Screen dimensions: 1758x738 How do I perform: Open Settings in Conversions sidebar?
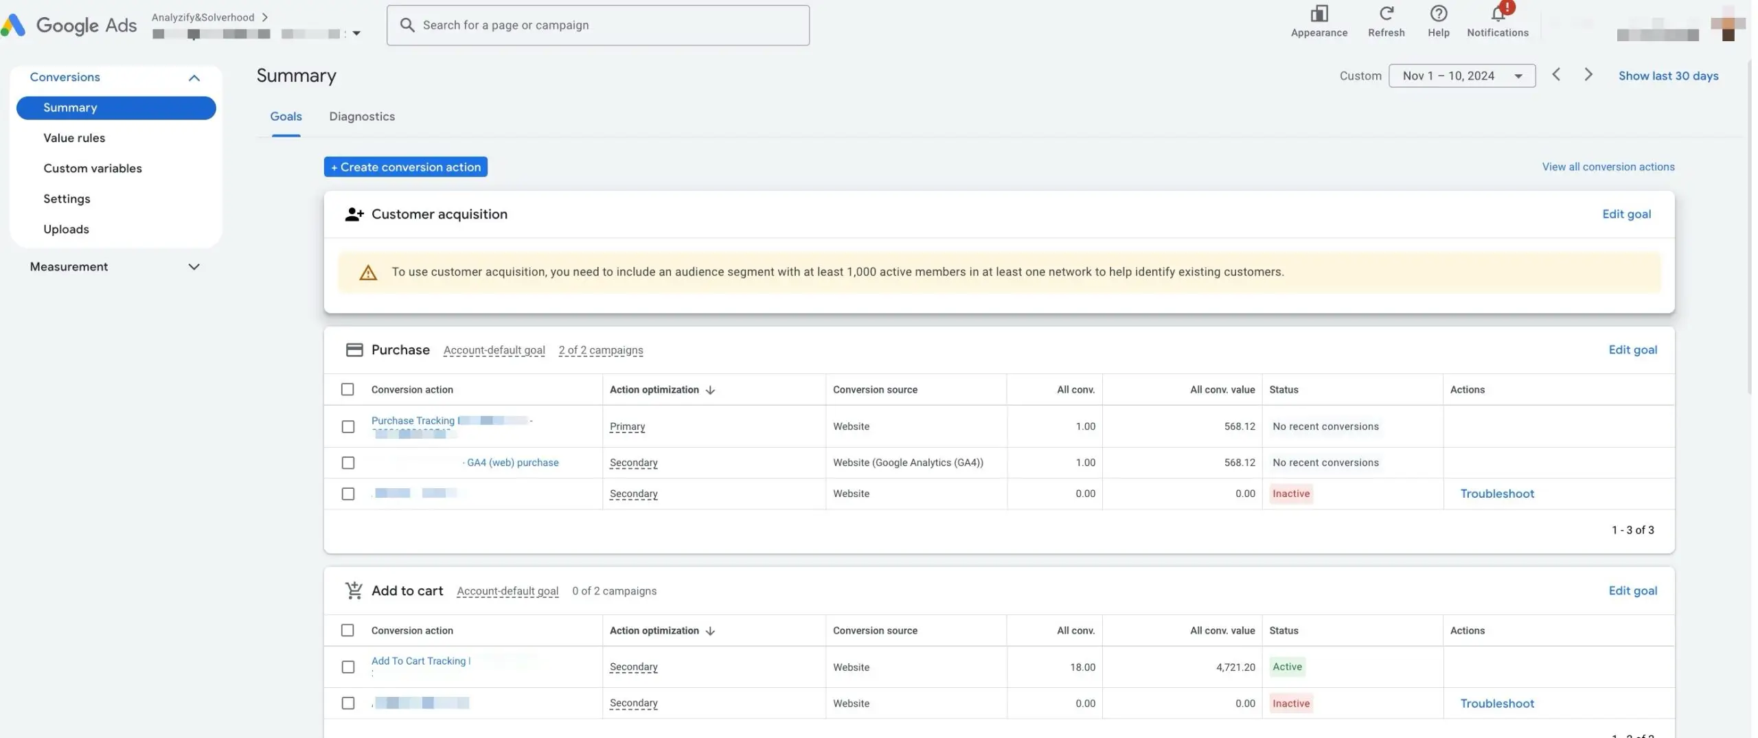[x=67, y=199]
